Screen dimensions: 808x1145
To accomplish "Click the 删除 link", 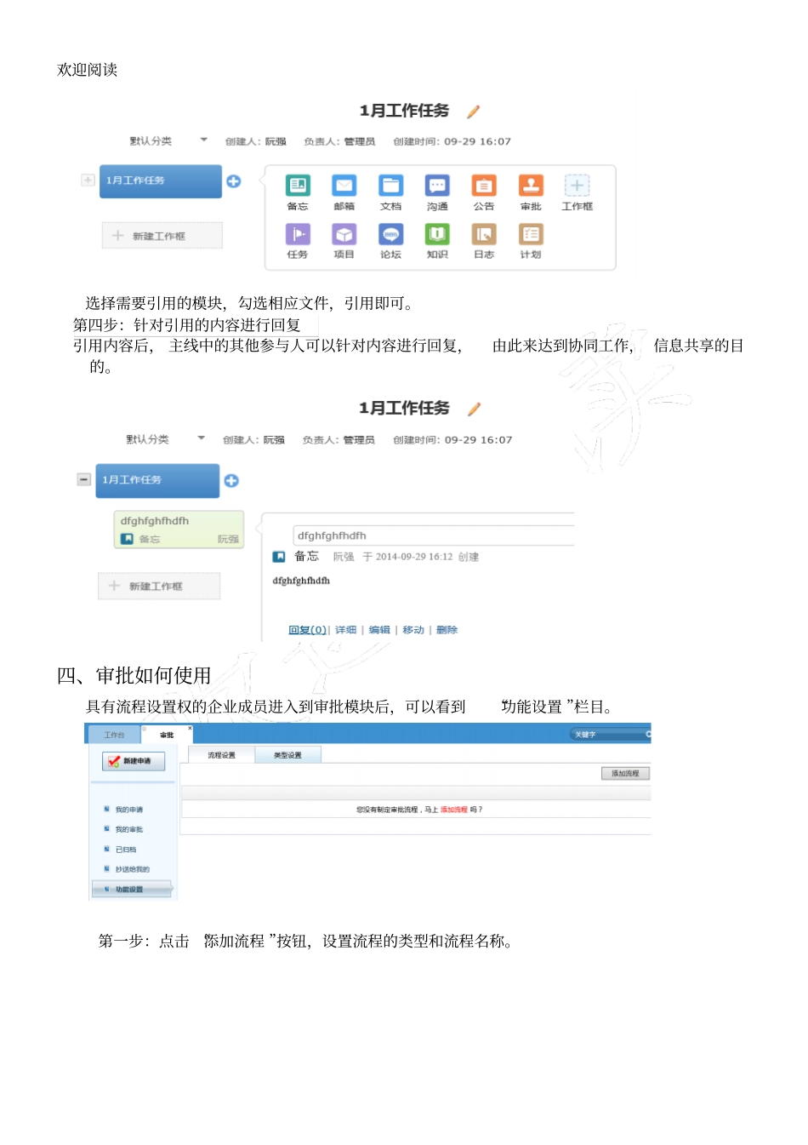I will pyautogui.click(x=447, y=630).
